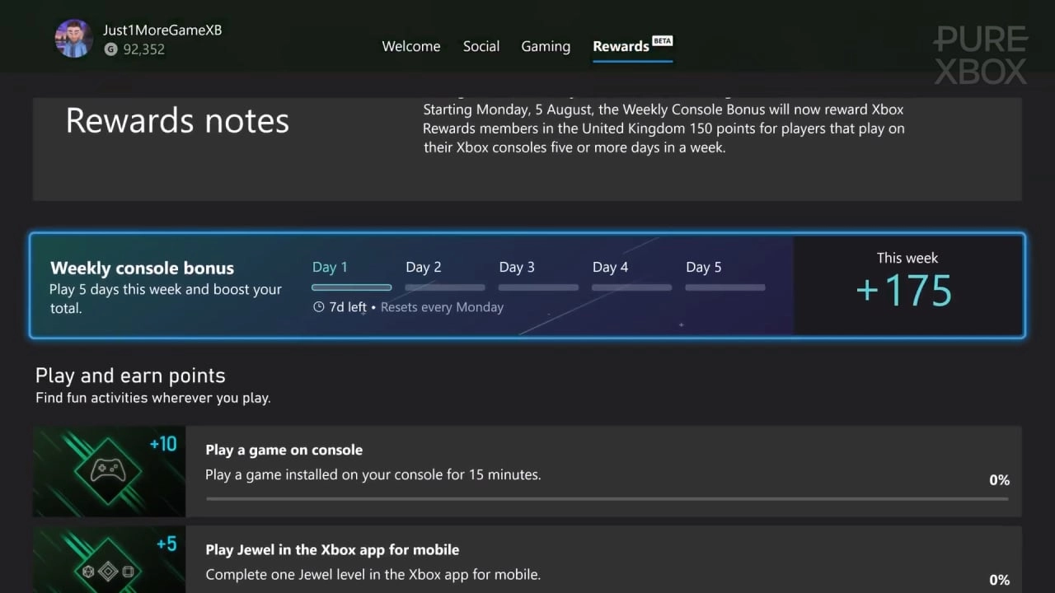Click the Just1MoreGameXB profile avatar
Viewport: 1055px width, 593px height.
click(x=73, y=37)
